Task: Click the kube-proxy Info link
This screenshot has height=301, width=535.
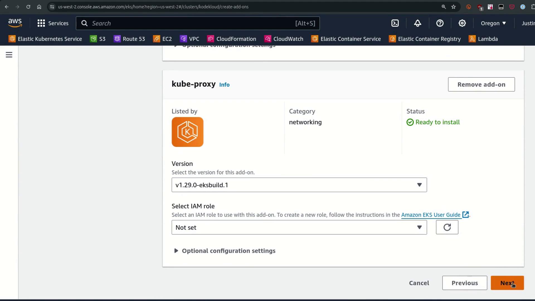Action: tap(224, 85)
